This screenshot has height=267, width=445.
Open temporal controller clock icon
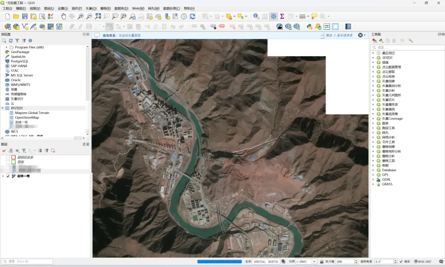click(x=184, y=16)
